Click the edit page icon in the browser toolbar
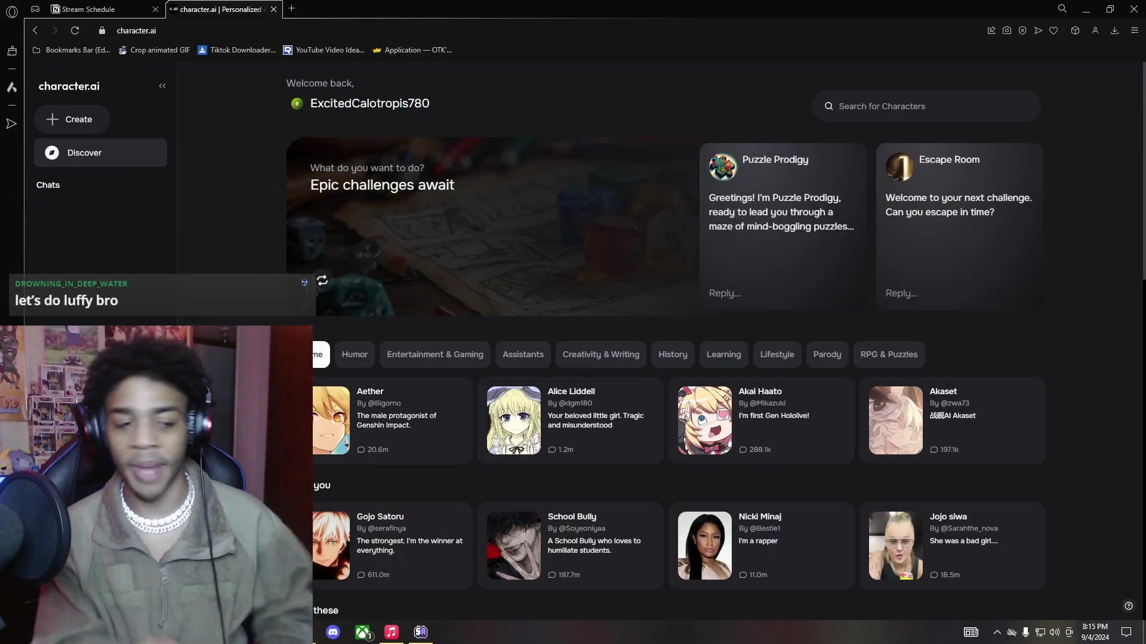Viewport: 1146px width, 644px height. 991,30
